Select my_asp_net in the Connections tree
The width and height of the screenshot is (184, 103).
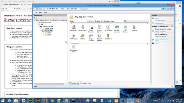tap(48, 31)
